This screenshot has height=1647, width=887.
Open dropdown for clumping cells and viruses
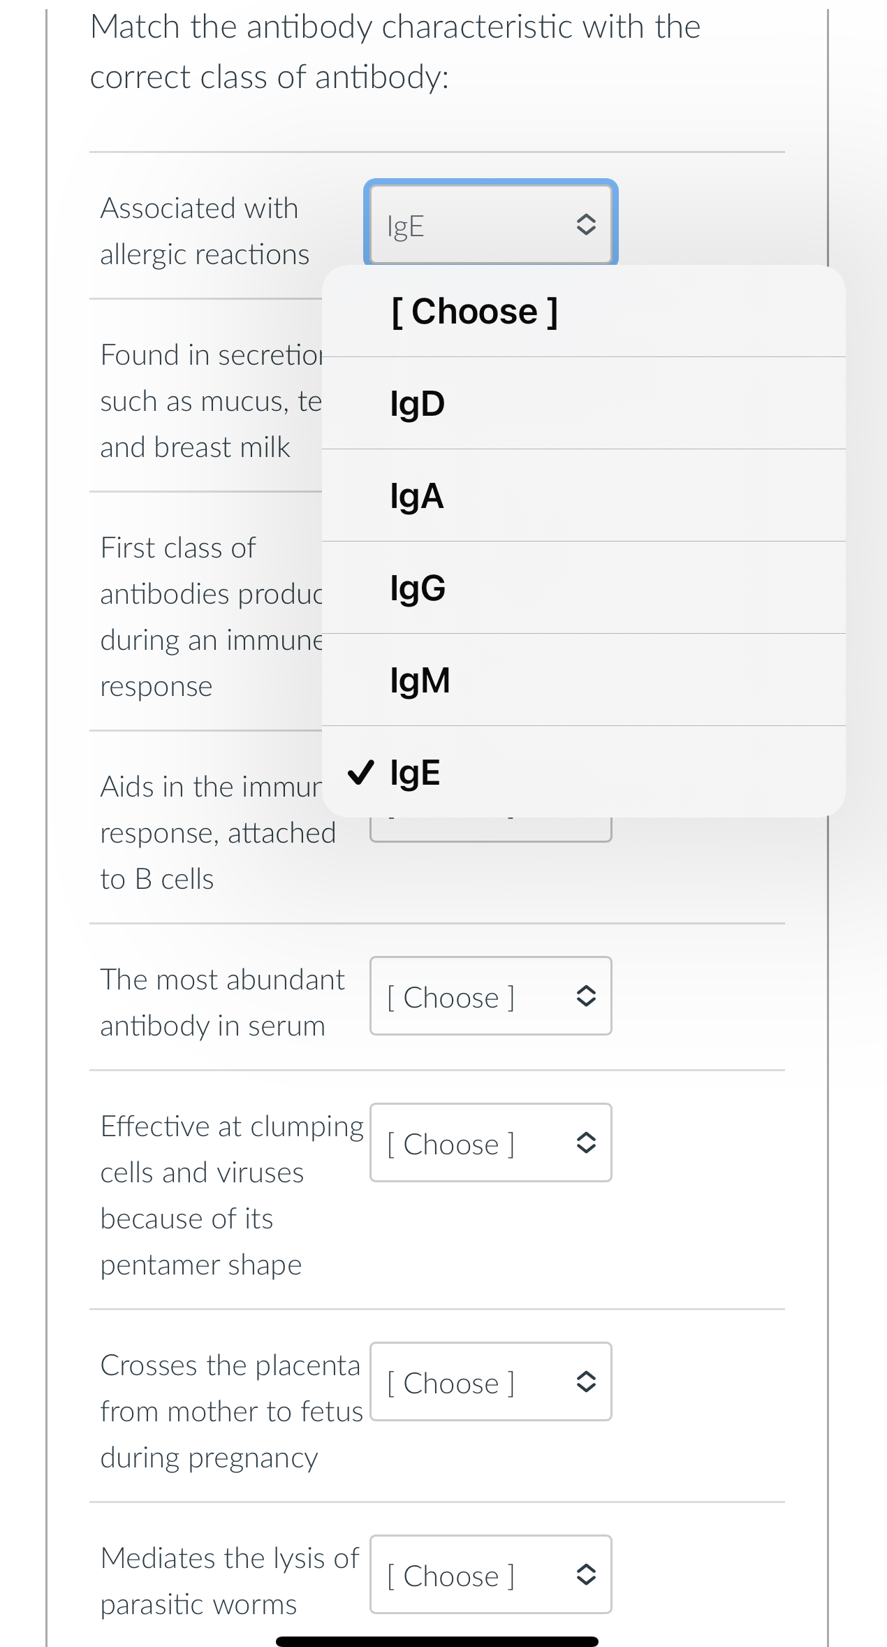click(x=489, y=1144)
